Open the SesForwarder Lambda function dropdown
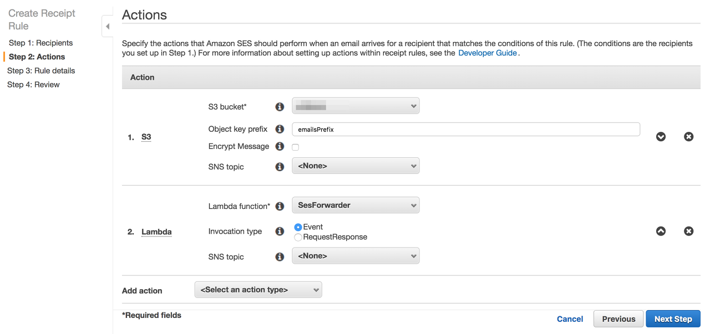Screen dimensions: 710x334 click(356, 205)
